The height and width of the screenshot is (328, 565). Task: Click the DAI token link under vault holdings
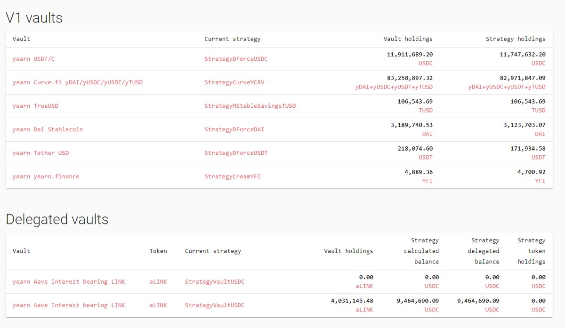coord(428,134)
